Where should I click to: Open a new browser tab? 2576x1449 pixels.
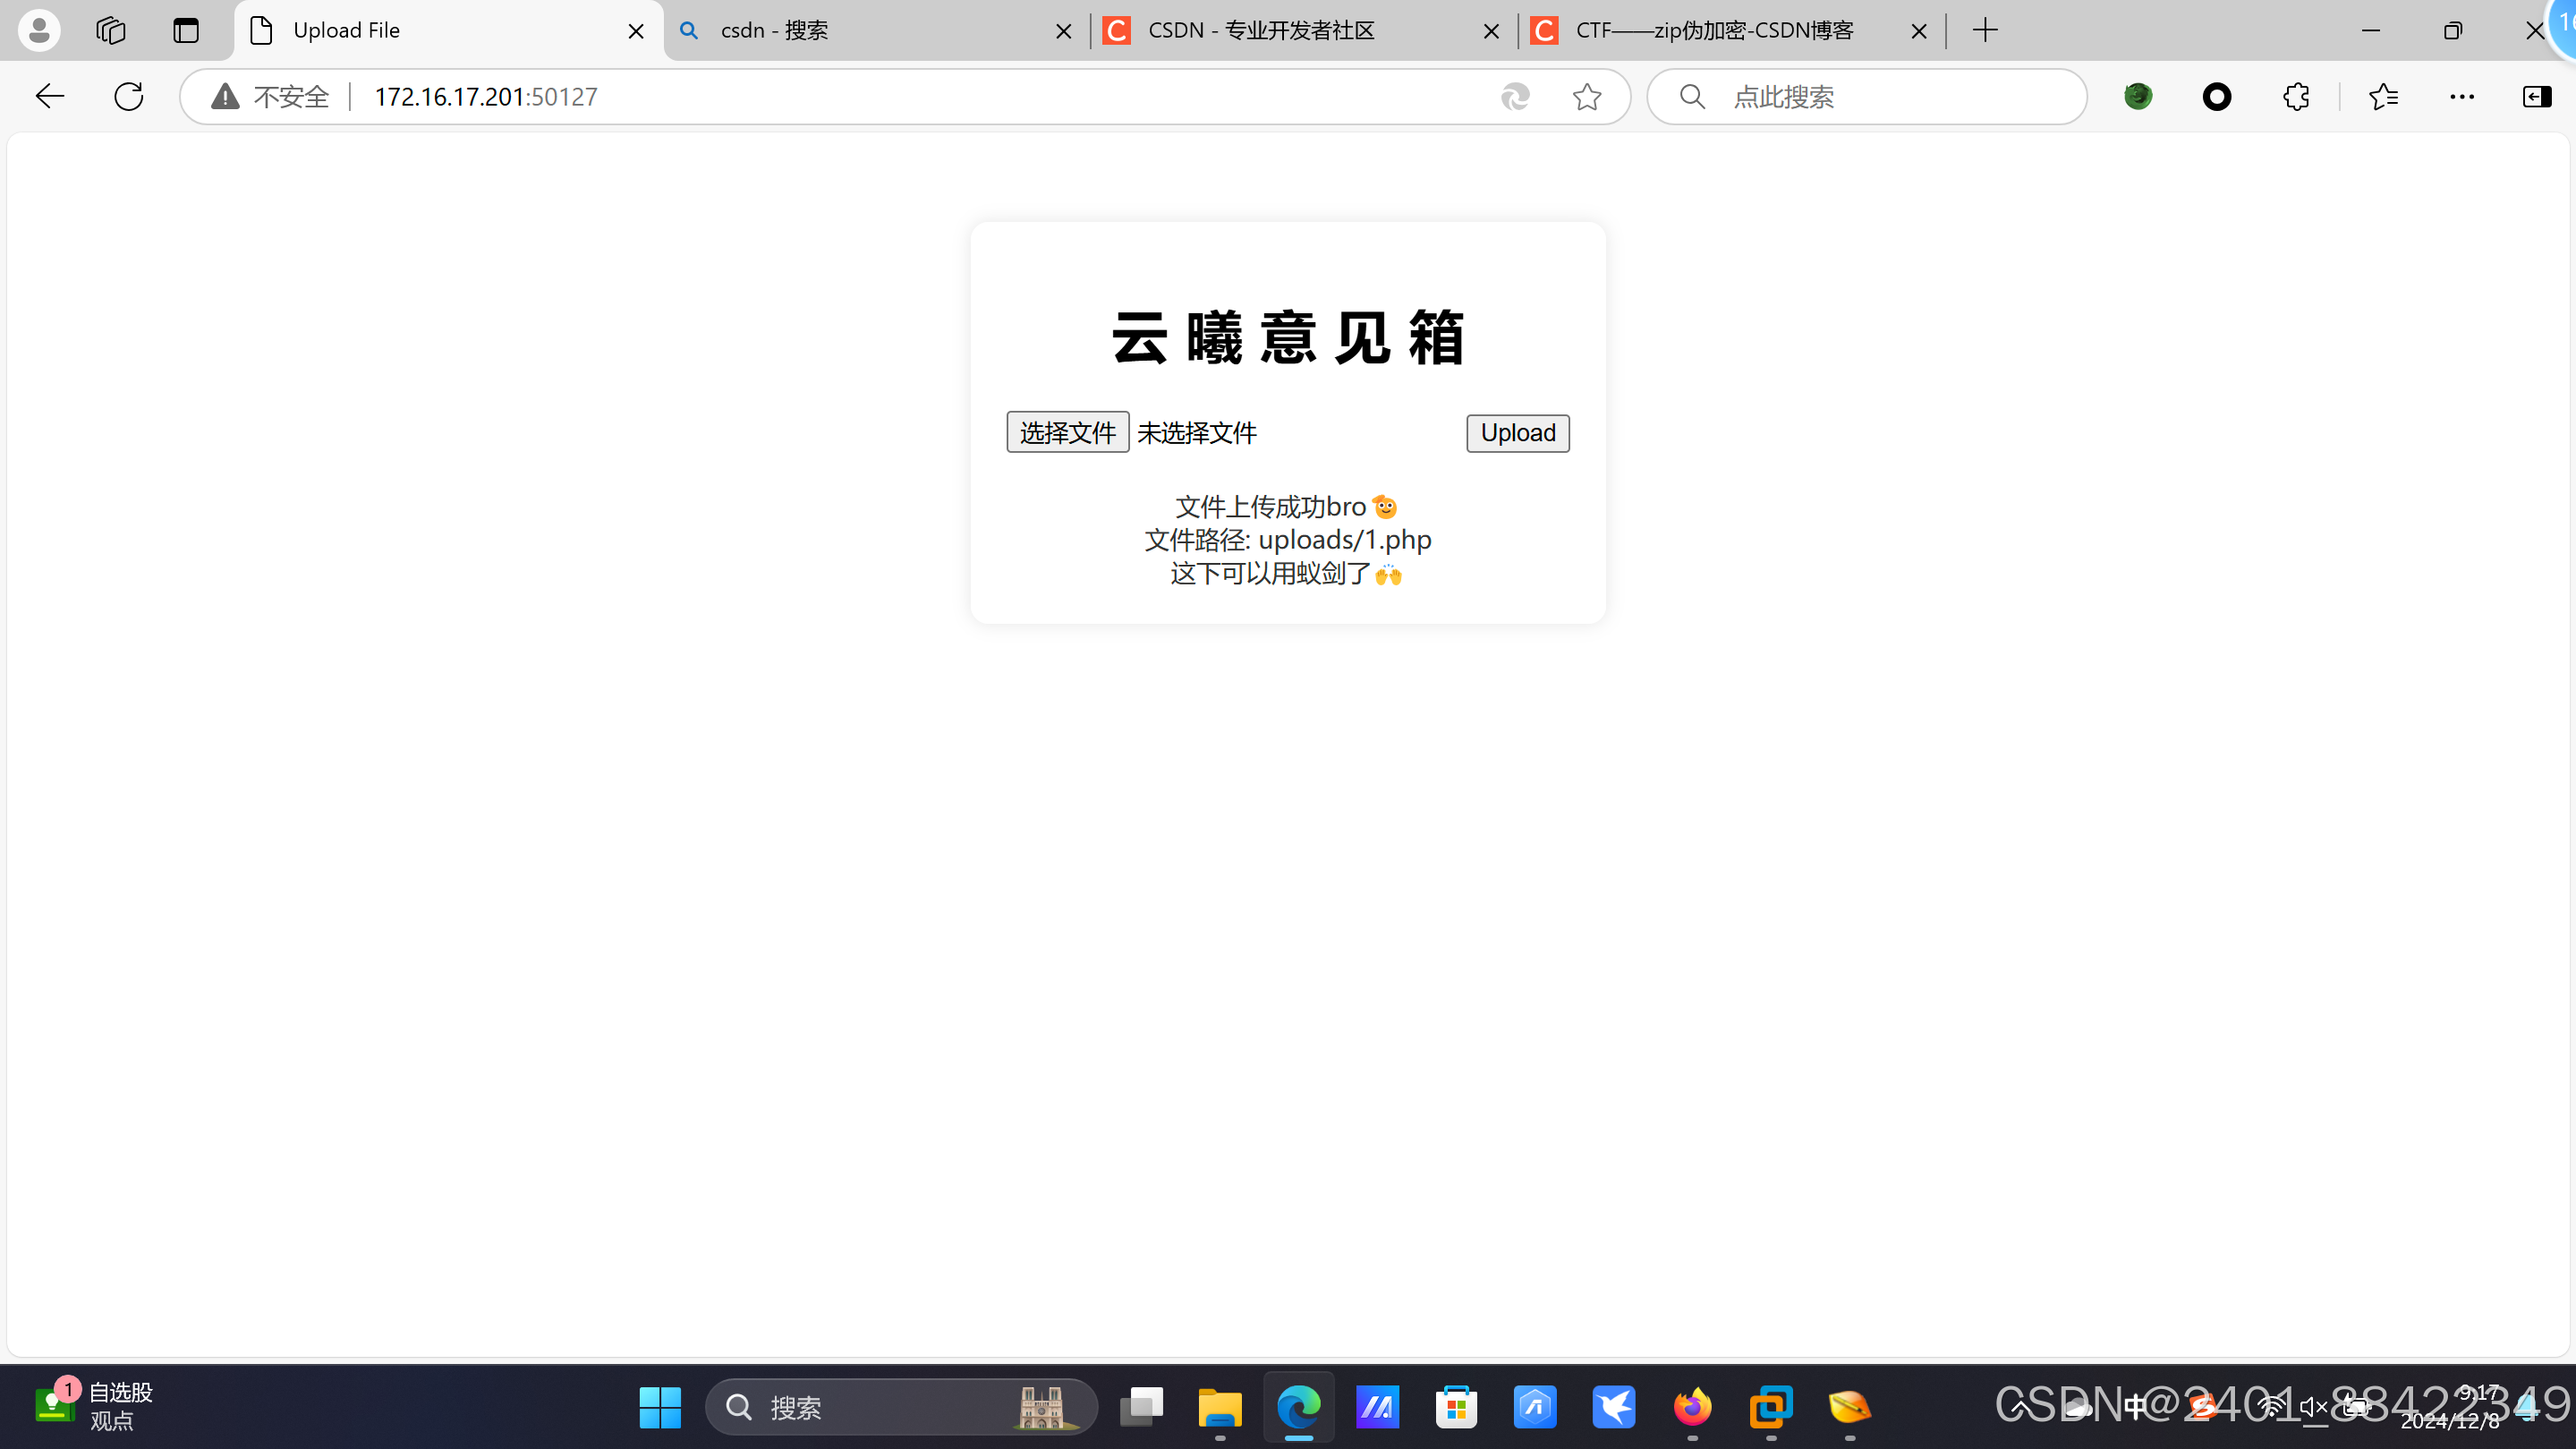(1985, 30)
